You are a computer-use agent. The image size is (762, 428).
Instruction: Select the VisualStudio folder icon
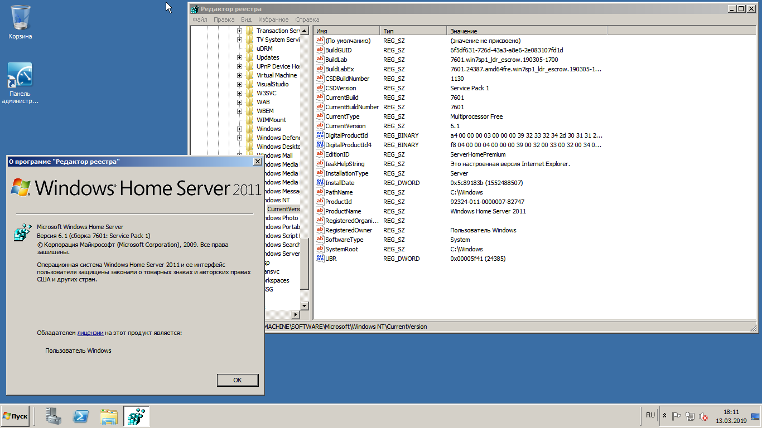250,84
